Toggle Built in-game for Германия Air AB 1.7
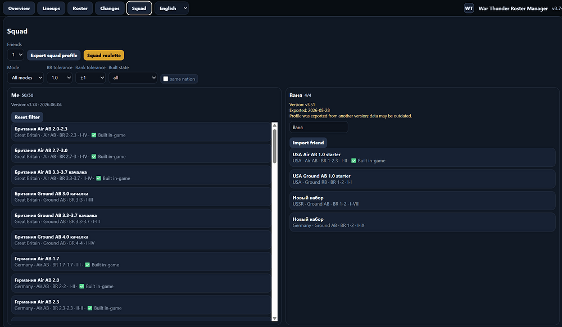The height and width of the screenshot is (327, 562). [88, 265]
